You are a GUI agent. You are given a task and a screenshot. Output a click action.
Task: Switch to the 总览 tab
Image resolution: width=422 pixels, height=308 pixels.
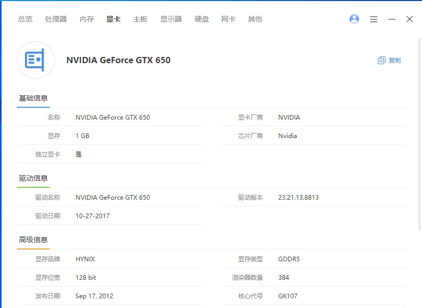(25, 19)
